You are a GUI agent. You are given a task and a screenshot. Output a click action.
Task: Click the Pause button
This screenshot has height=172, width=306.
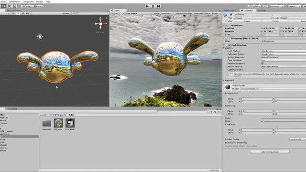tap(153, 6)
